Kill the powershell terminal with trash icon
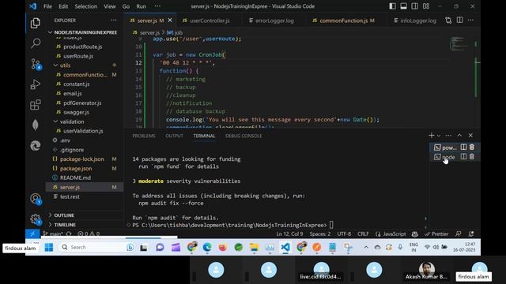 [472, 148]
